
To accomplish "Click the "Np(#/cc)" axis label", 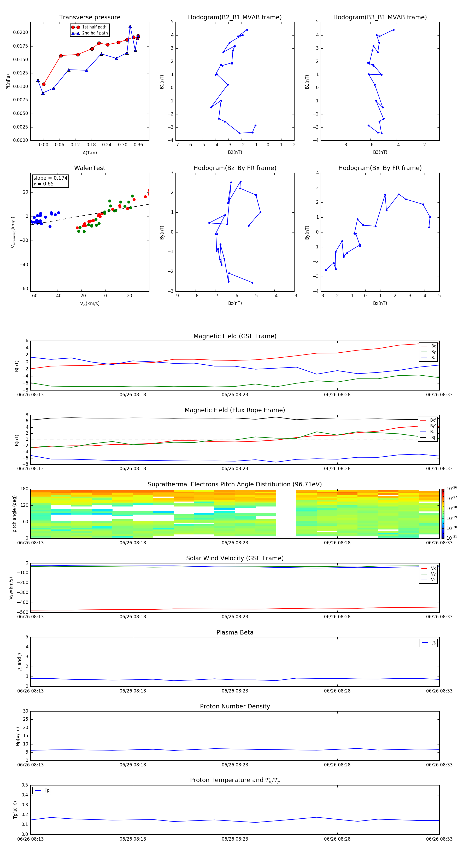I will click(18, 736).
